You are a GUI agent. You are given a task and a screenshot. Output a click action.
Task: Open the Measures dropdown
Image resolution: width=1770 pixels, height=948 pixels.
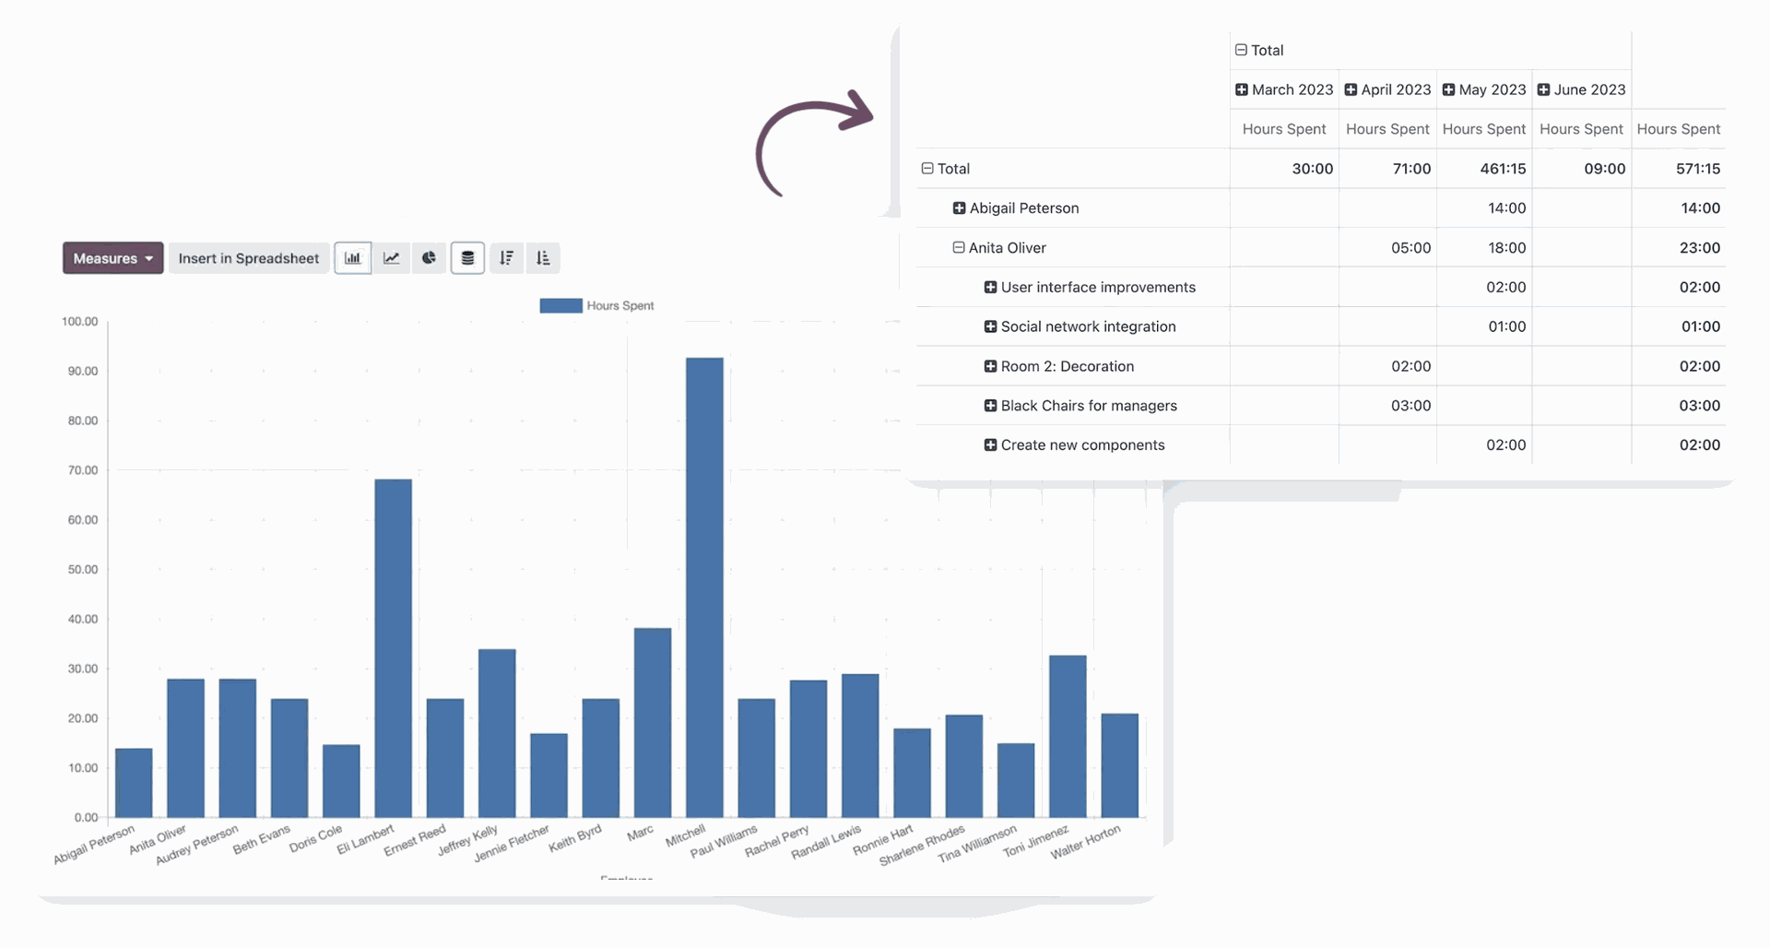tap(112, 258)
